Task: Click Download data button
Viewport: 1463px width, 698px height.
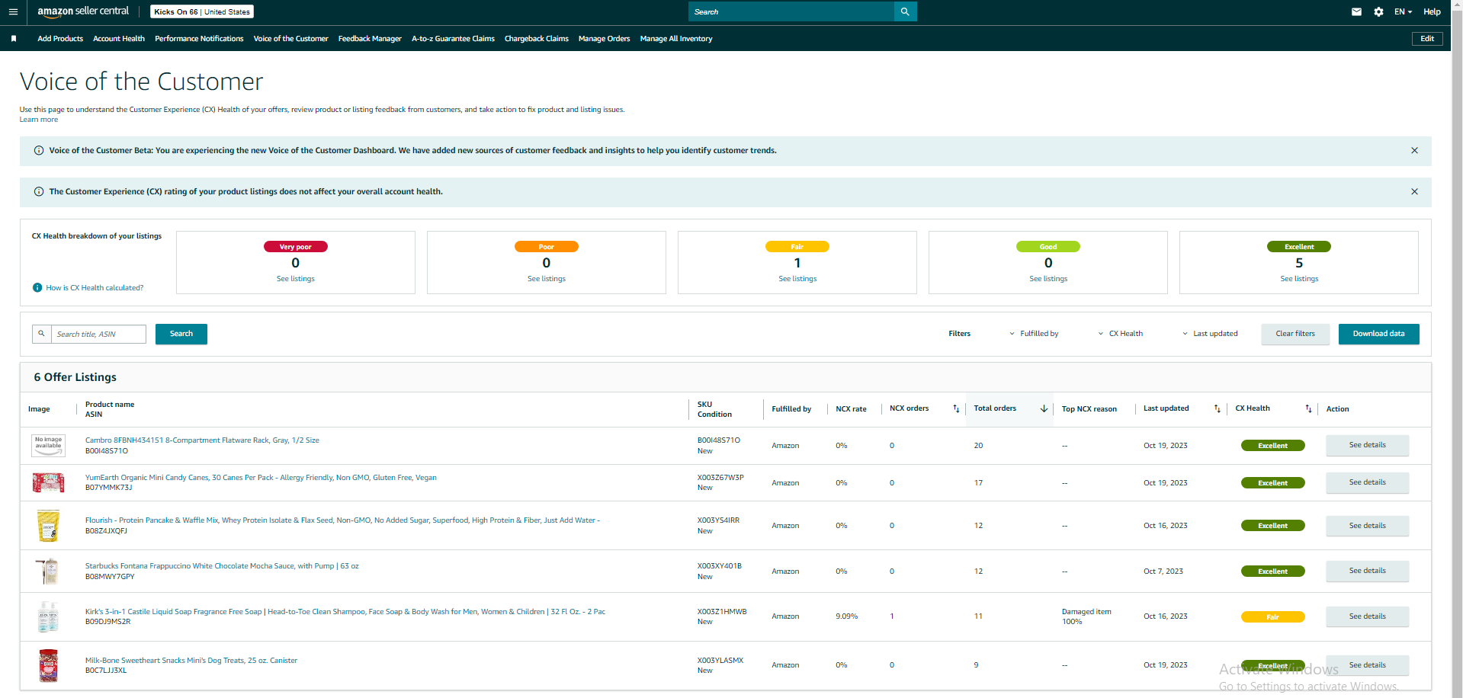Action: [1378, 334]
